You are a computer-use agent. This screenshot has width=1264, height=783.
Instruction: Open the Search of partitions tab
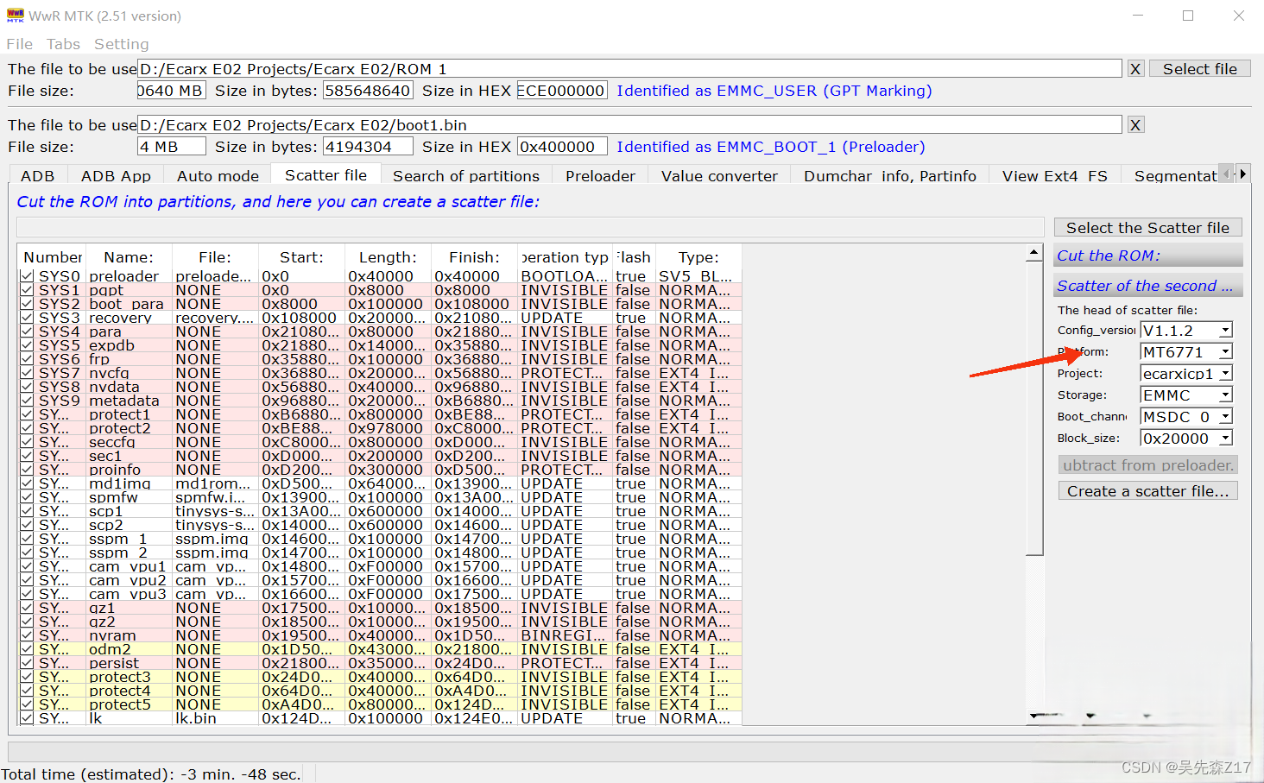pyautogui.click(x=466, y=175)
